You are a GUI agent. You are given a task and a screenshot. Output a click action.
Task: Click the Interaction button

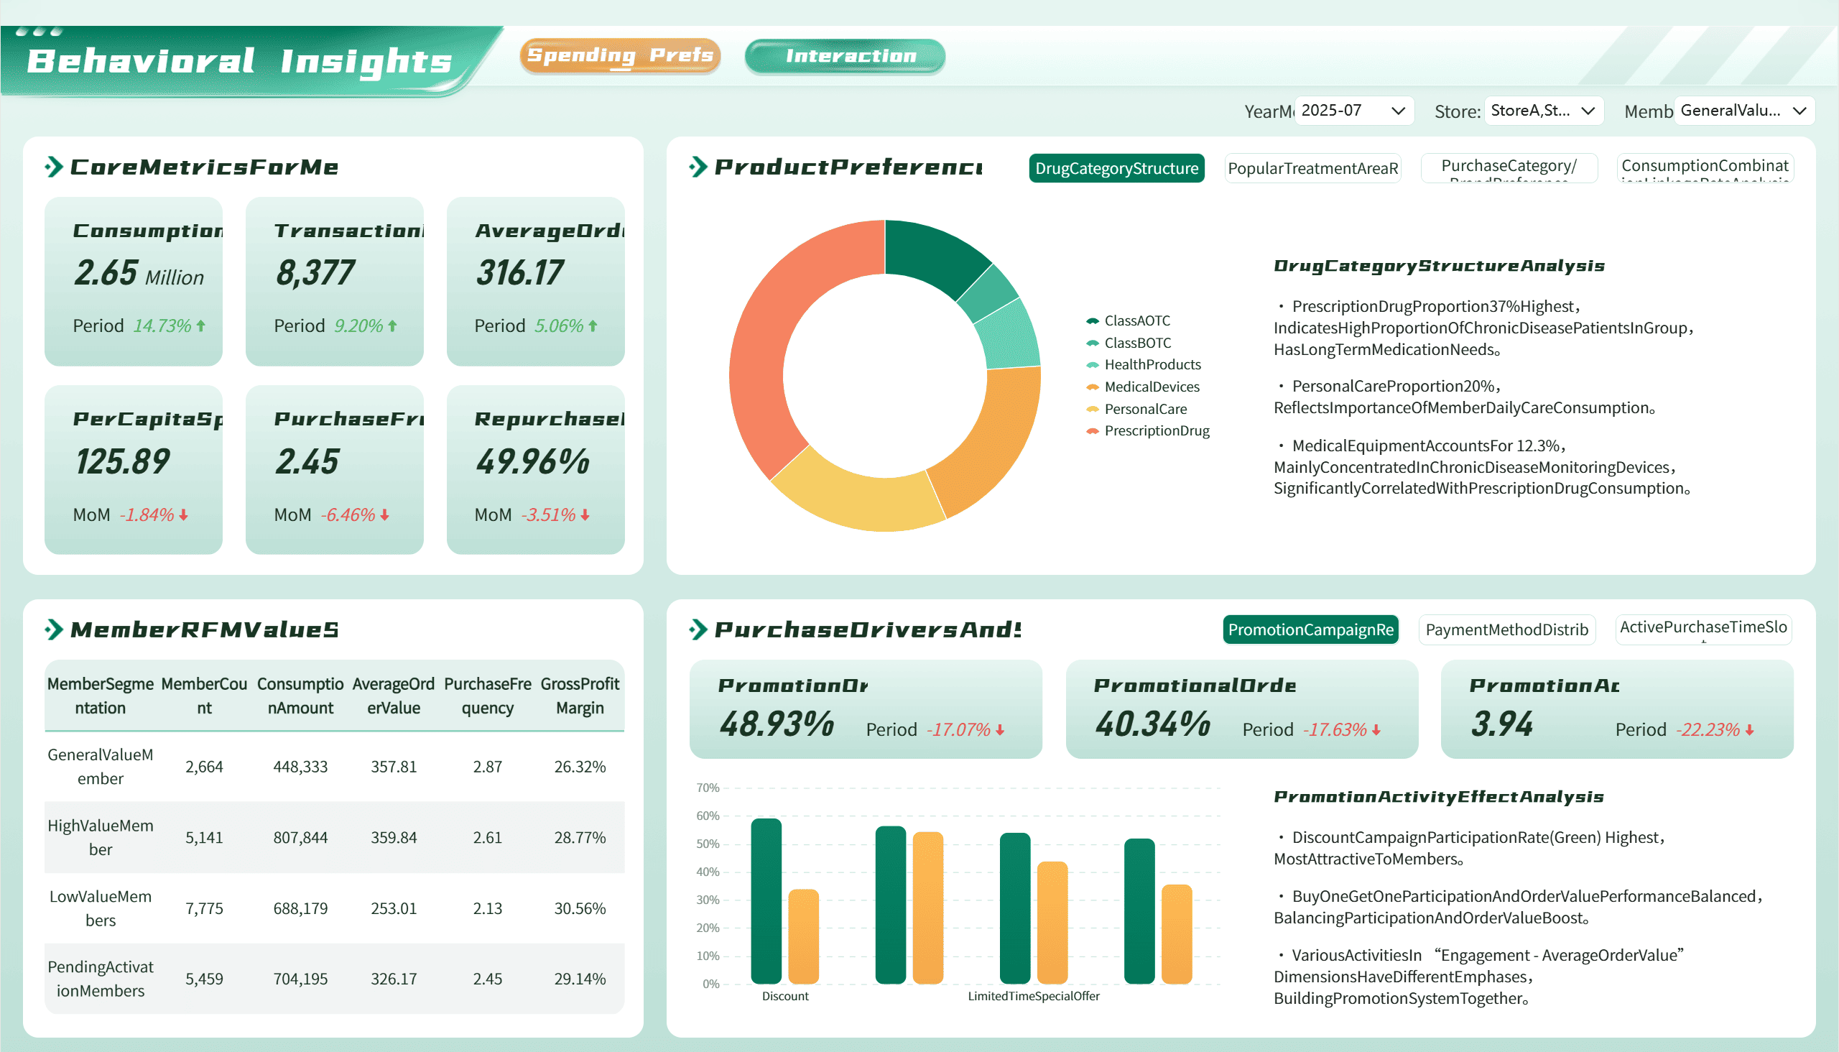tap(844, 55)
